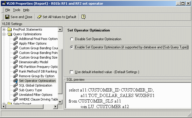192x118 pixels.
Task: Open Sub Query Type setting
Action: 30,90
